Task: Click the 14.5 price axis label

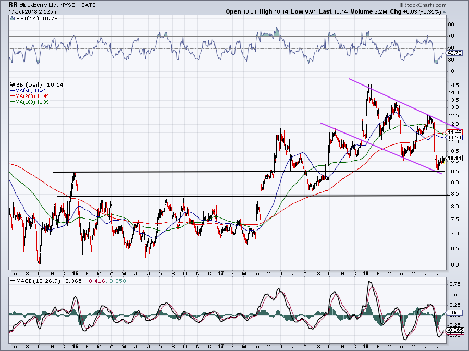Action: [453, 86]
